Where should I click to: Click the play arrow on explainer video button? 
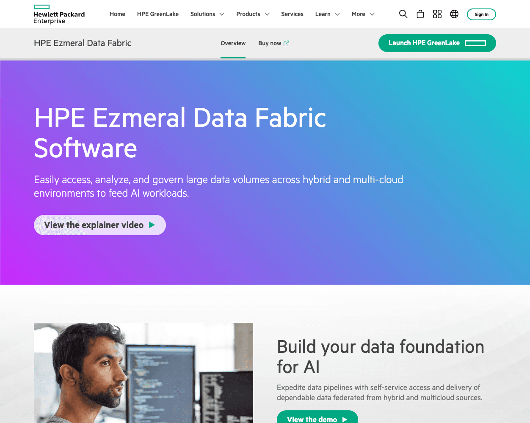152,225
